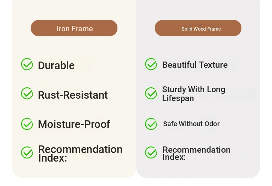Click the Moisture-Proof feature label
Image resolution: width=272 pixels, height=186 pixels.
coord(74,124)
